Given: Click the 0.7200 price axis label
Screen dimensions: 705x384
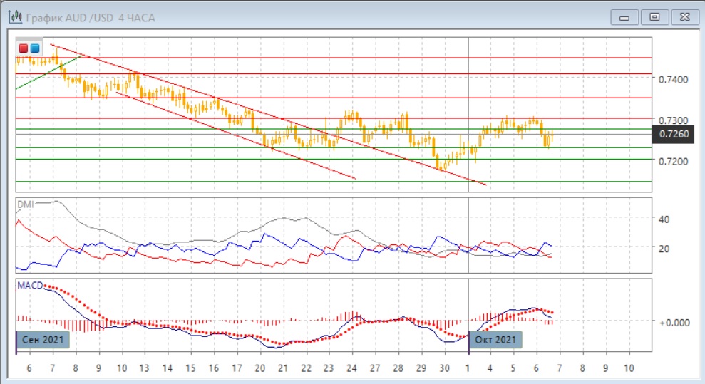Looking at the screenshot, I should [x=673, y=162].
